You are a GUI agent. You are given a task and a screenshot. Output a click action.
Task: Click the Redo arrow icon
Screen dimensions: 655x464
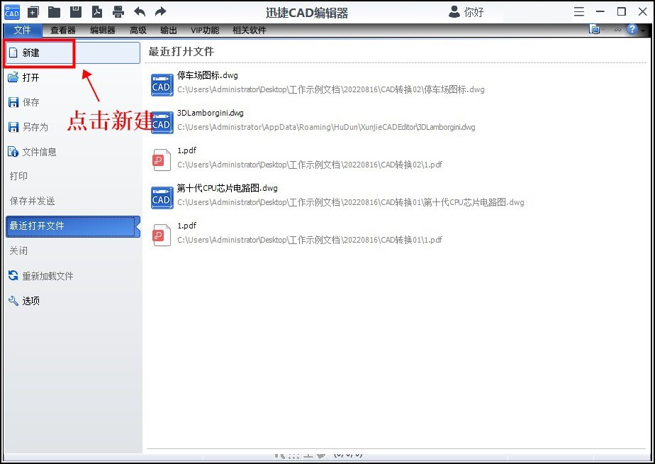coord(161,11)
